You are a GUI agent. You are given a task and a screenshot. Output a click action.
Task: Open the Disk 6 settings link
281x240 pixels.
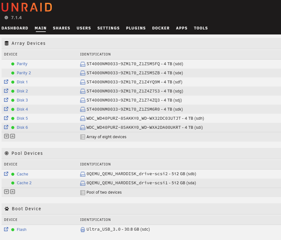22,128
